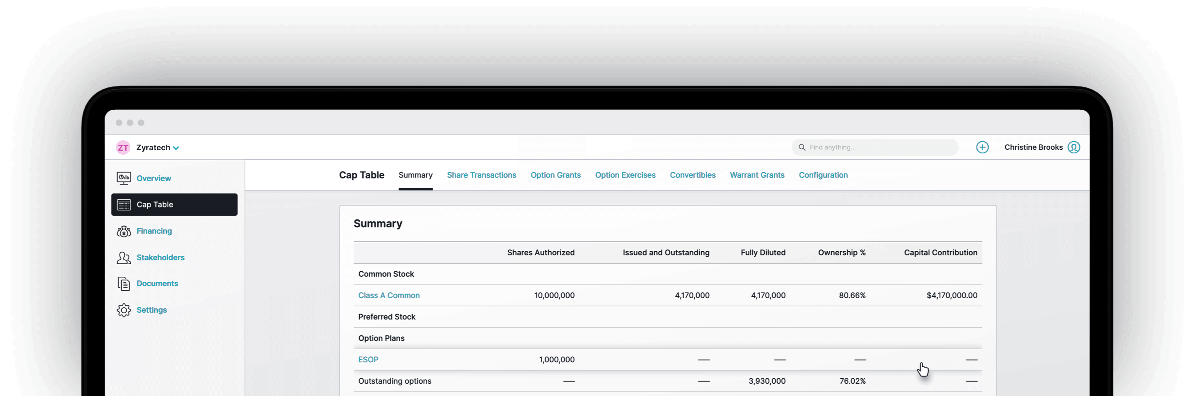The width and height of the screenshot is (1193, 396).
Task: Open the Class A Common link
Action: click(x=388, y=295)
